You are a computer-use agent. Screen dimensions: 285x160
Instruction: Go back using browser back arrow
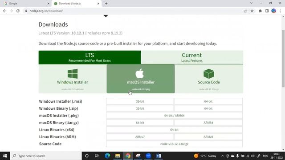tap(4, 11)
